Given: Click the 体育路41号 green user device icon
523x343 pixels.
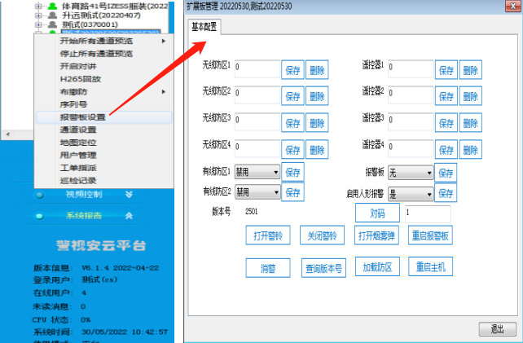Looking at the screenshot, I should point(53,6).
